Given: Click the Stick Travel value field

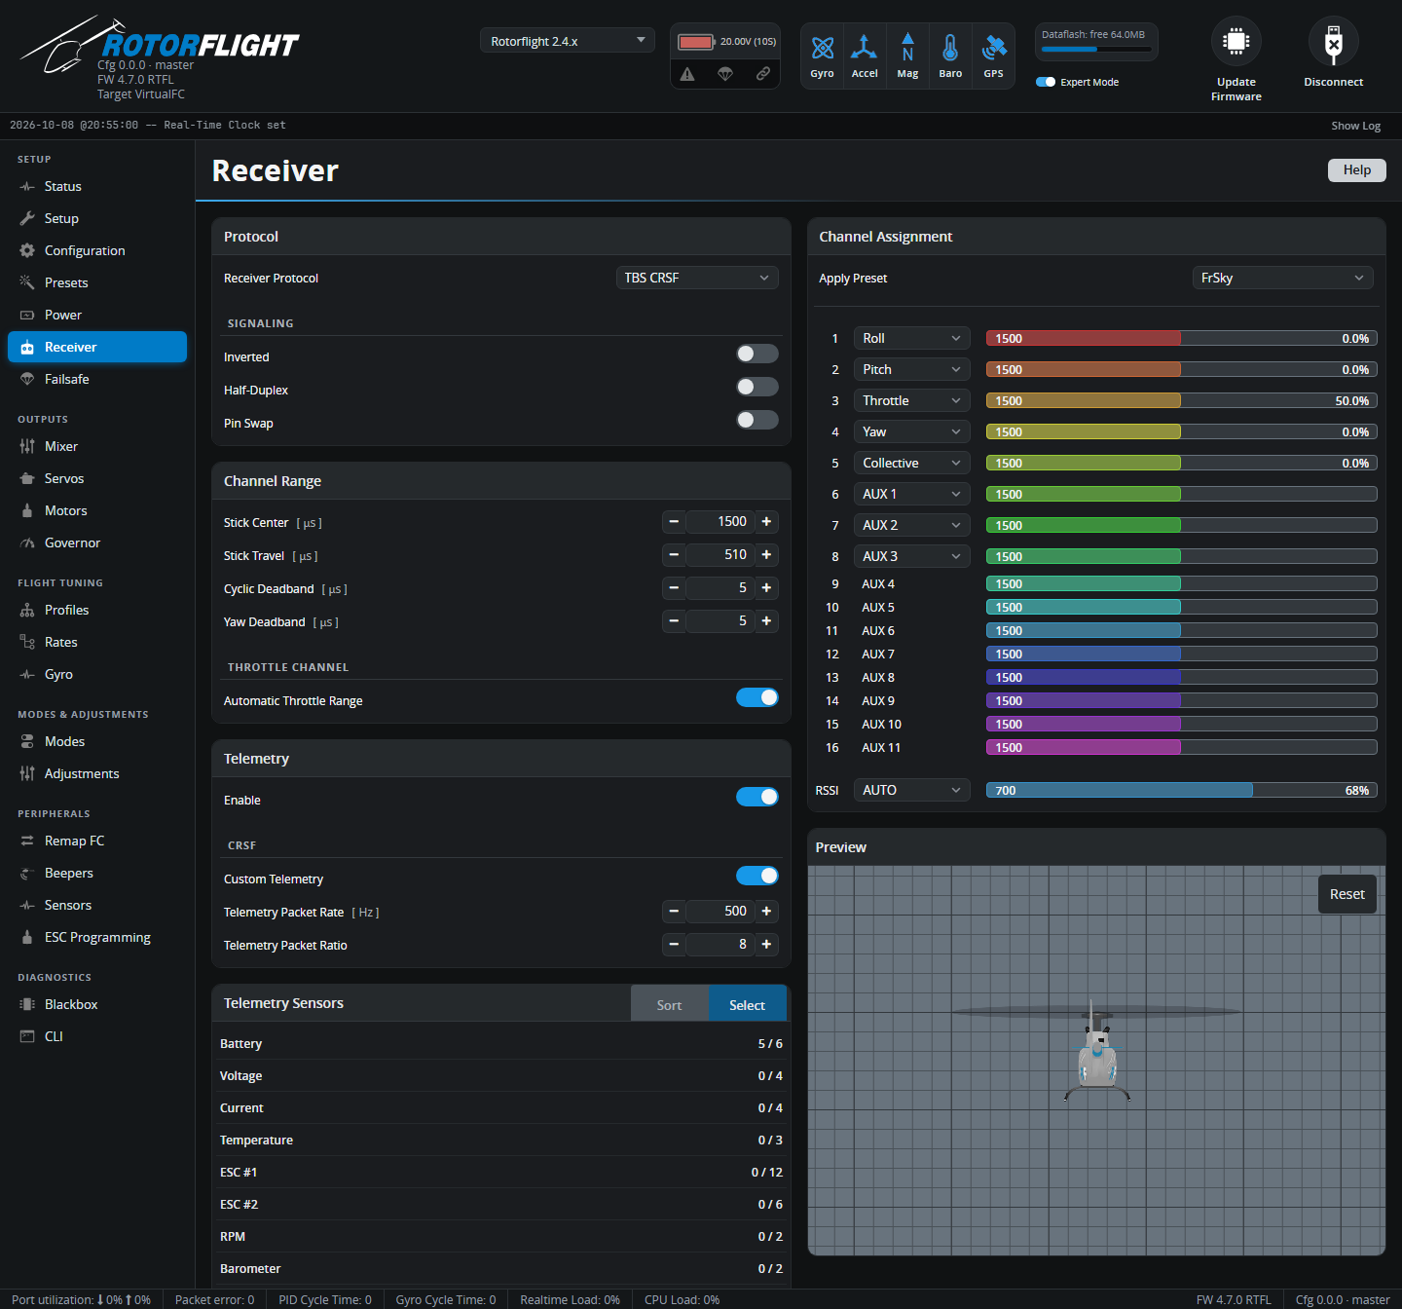Looking at the screenshot, I should point(720,555).
